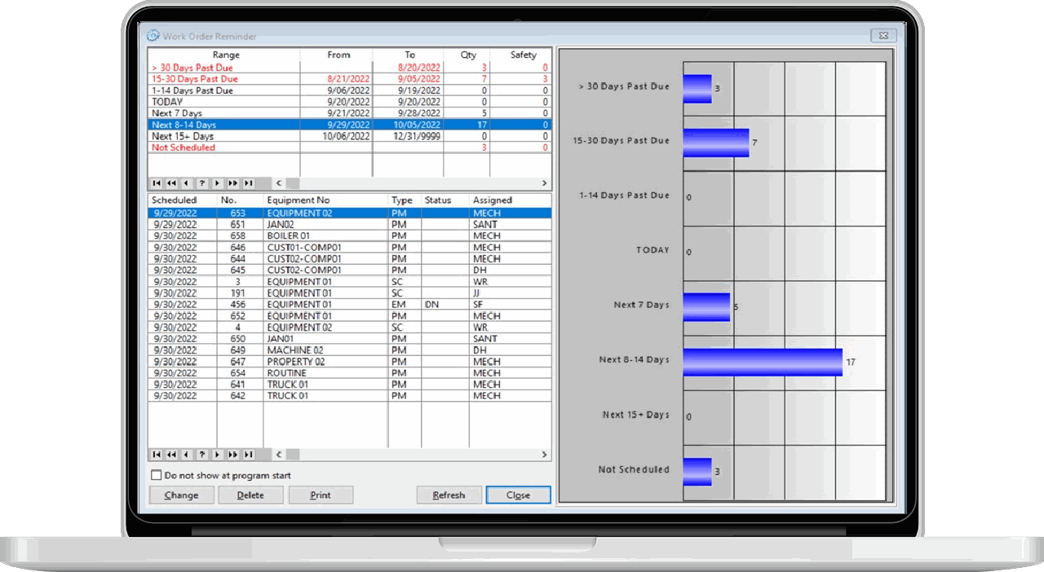This screenshot has height=572, width=1044.
Task: Click the next-record arrow icon in the work order navigator
Action: point(217,455)
